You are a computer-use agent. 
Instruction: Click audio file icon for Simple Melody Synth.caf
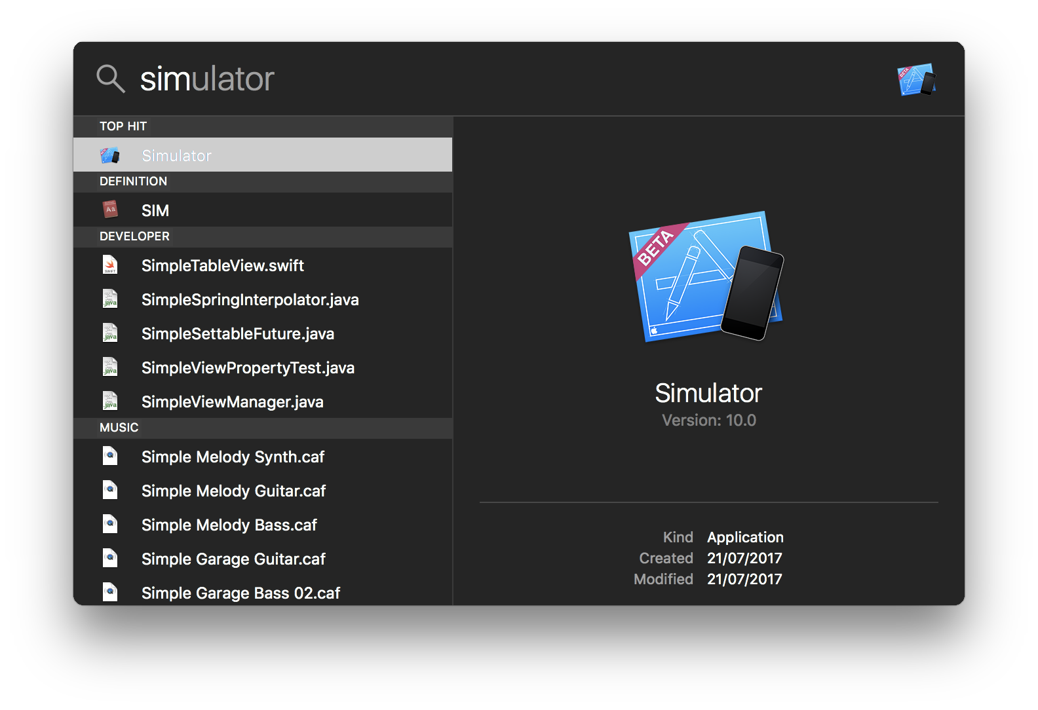click(x=110, y=456)
